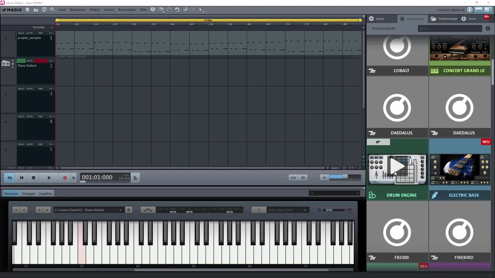495x278 pixels.
Task: Switch to single-track view icon in transport
Action: pyautogui.click(x=303, y=178)
